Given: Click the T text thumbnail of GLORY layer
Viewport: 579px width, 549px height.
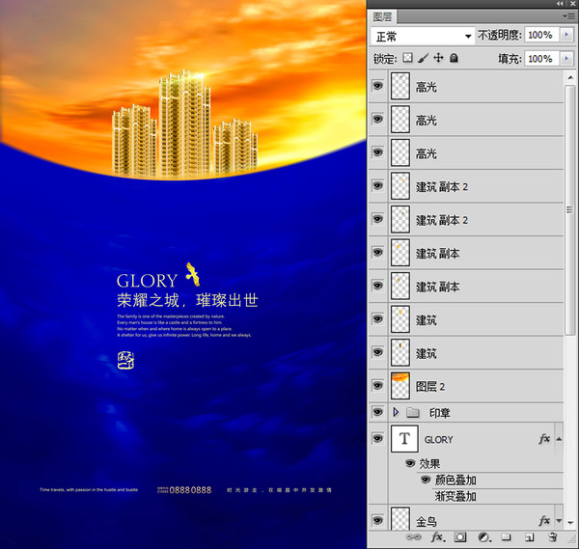Looking at the screenshot, I should (404, 439).
